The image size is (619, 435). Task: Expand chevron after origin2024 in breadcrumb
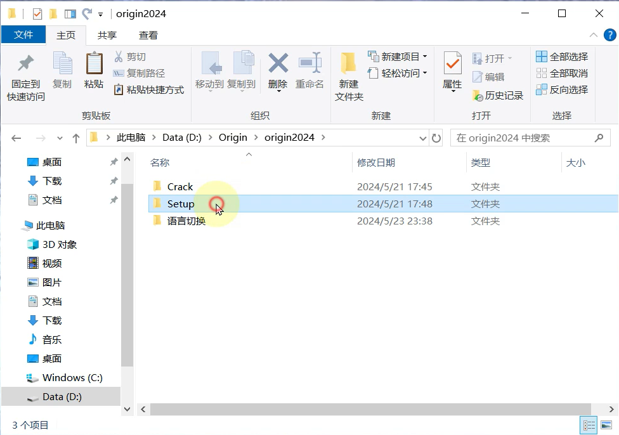click(323, 138)
